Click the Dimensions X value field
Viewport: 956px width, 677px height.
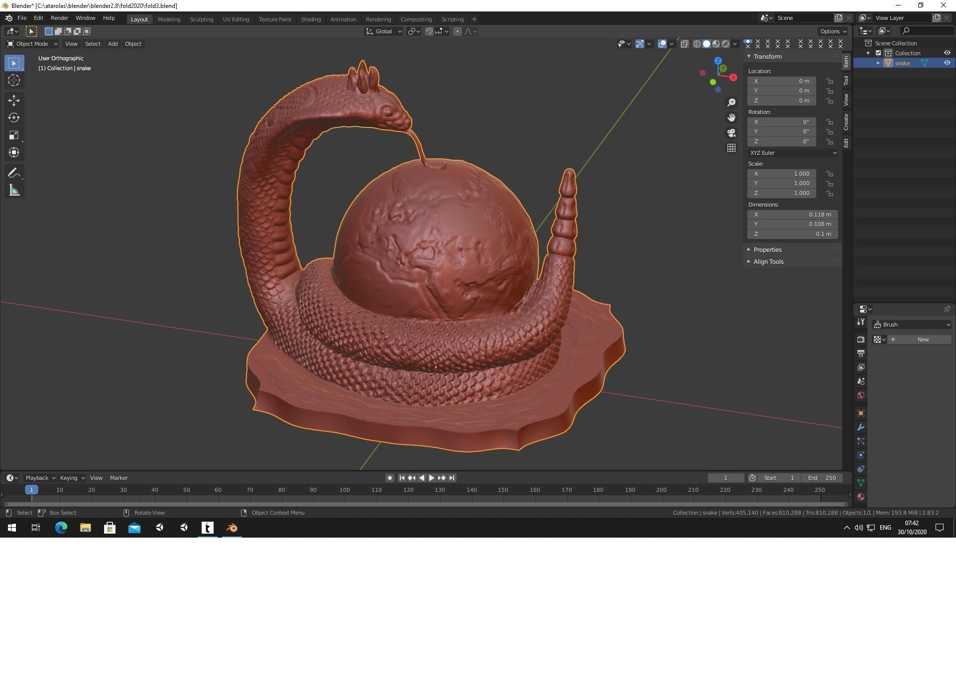pyautogui.click(x=793, y=215)
